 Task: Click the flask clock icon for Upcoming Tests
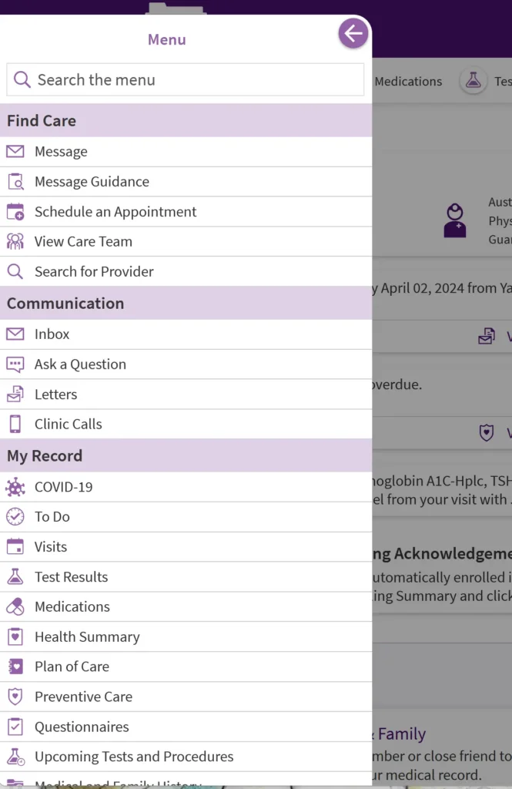[15, 757]
